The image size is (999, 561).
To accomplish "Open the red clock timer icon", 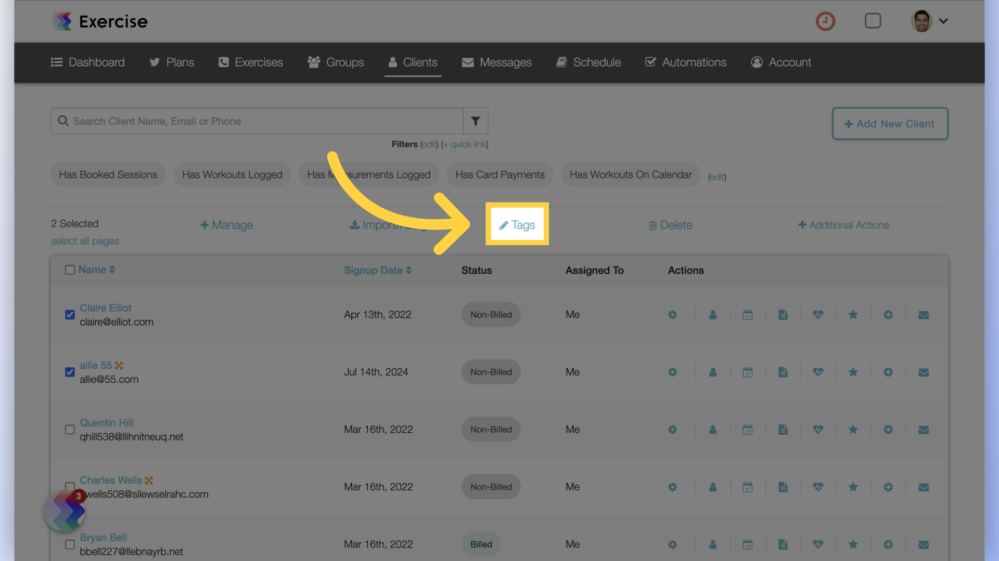I will click(x=825, y=21).
